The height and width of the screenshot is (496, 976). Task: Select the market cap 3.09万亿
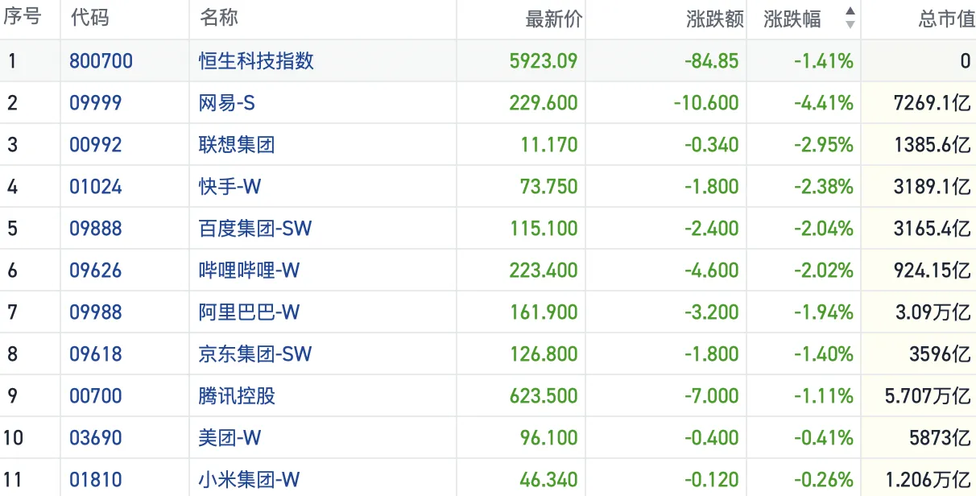[933, 312]
